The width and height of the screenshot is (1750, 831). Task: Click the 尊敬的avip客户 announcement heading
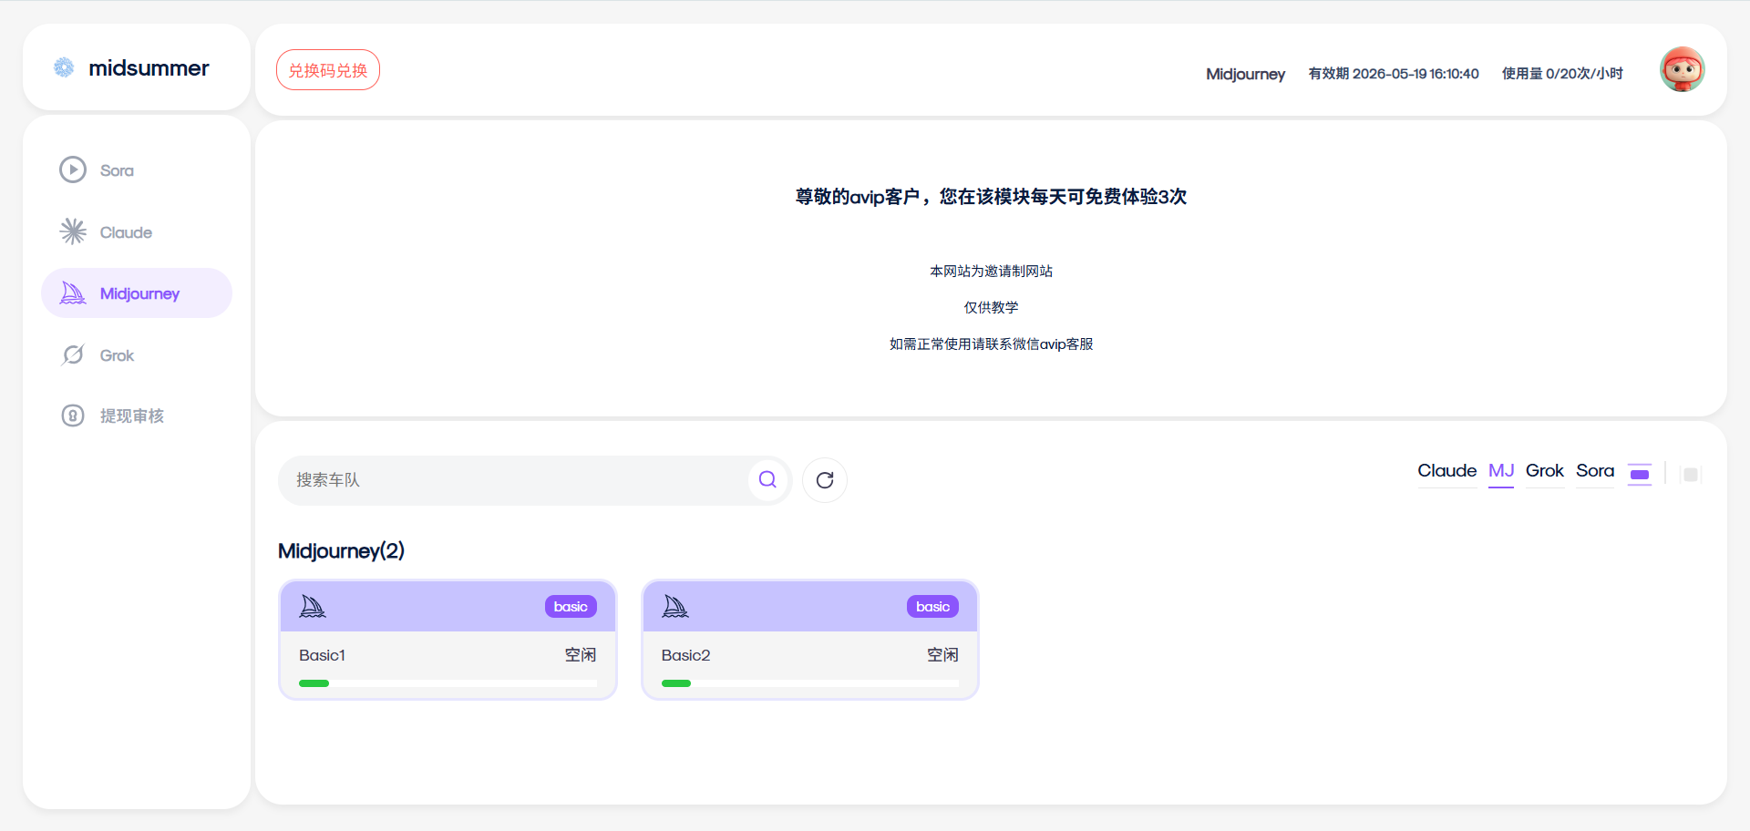tap(991, 197)
